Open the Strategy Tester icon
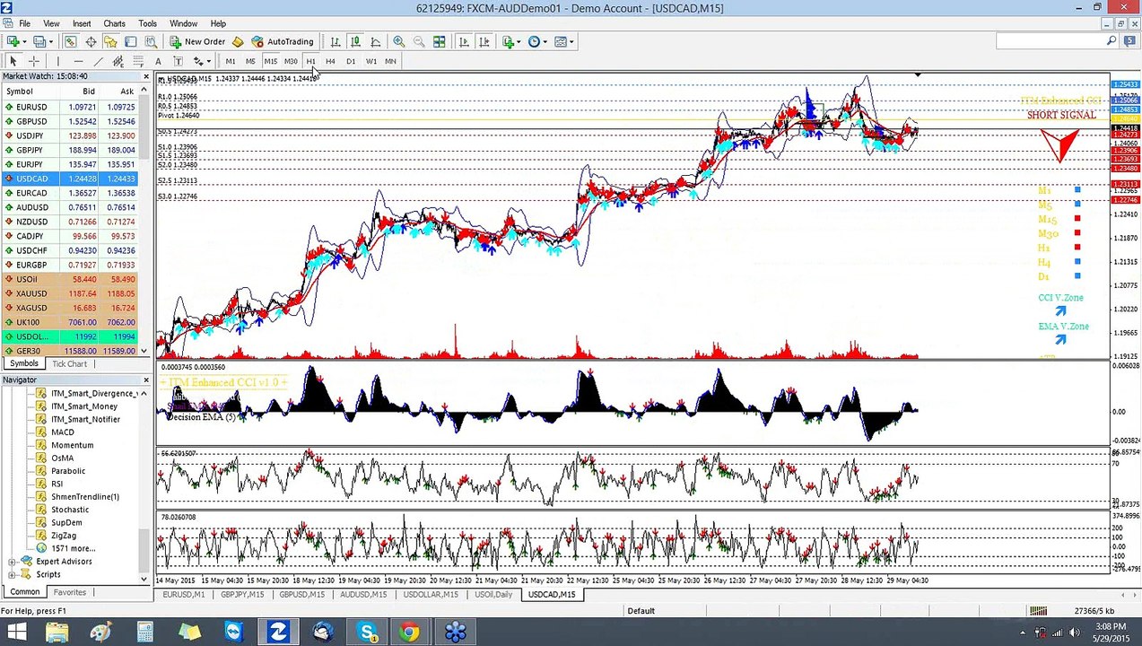This screenshot has width=1142, height=646. click(x=151, y=41)
